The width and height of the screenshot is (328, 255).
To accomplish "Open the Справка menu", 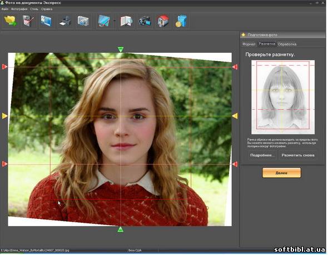I will pos(47,9).
